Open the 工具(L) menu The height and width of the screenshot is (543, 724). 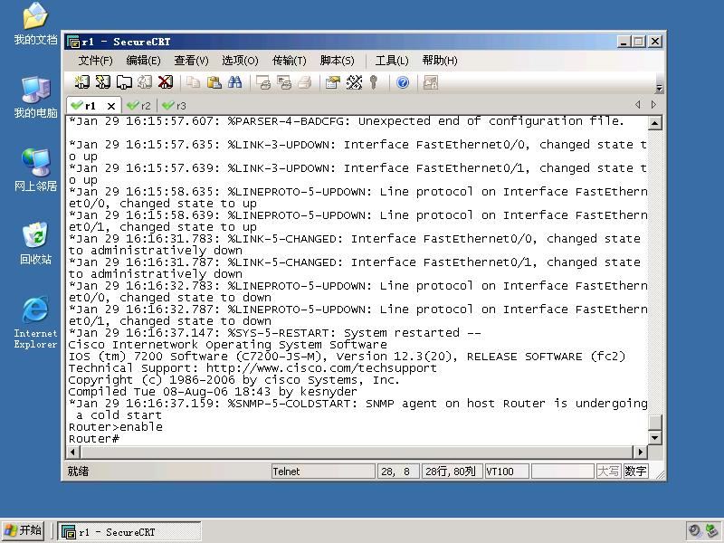pyautogui.click(x=392, y=61)
